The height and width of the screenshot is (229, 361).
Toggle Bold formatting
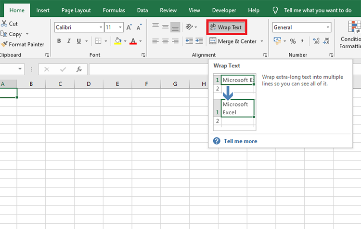59,41
